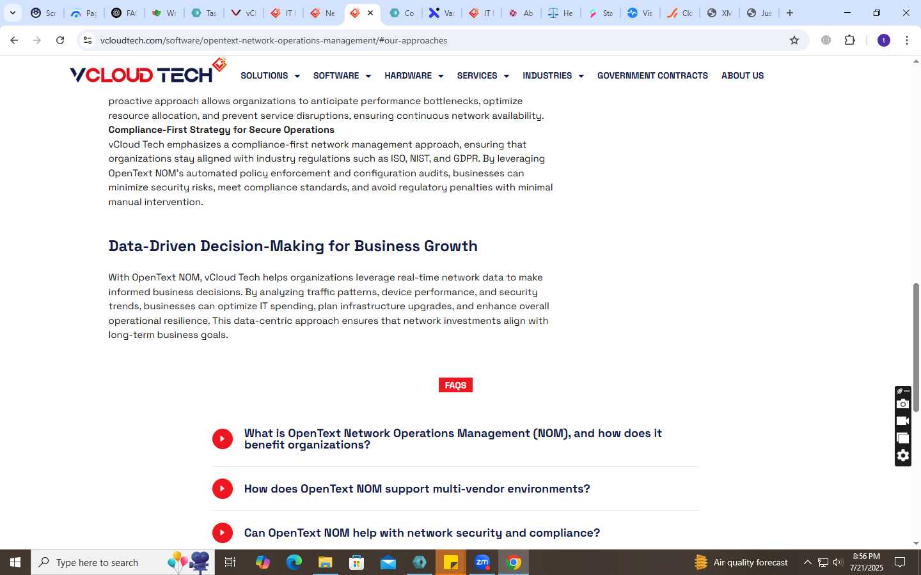Click the Air quality forecast widget
The height and width of the screenshot is (575, 921).
point(741,562)
